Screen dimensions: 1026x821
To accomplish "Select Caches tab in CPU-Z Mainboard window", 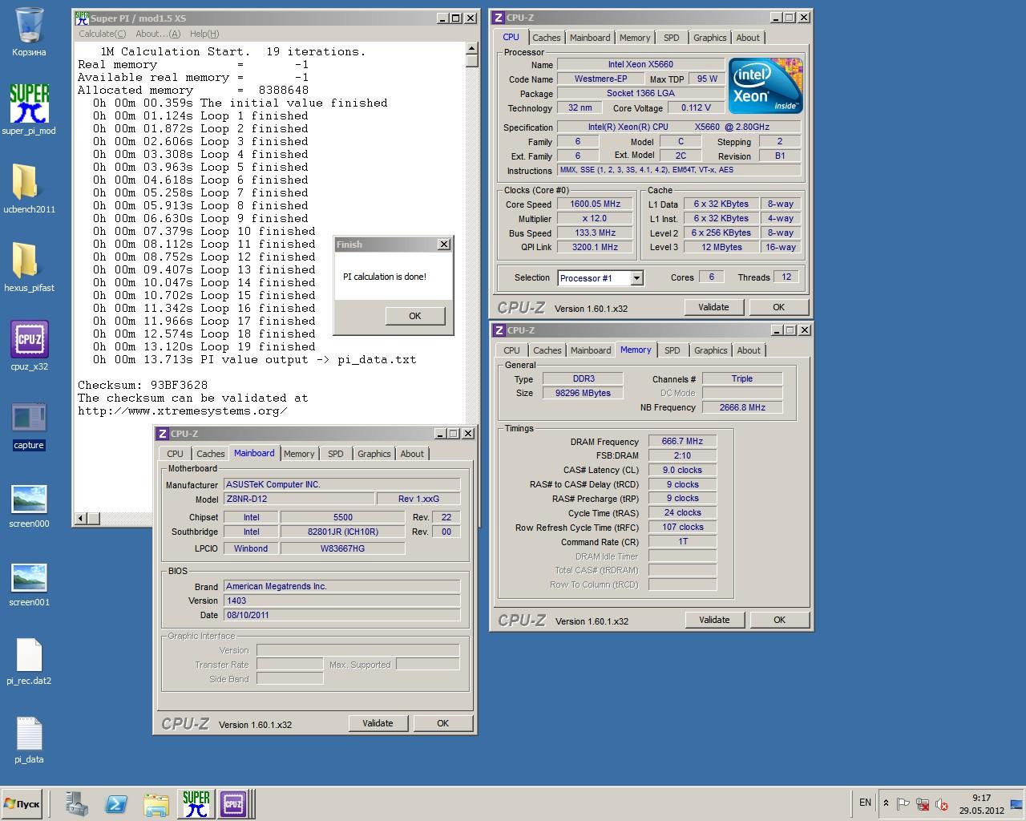I will pyautogui.click(x=210, y=454).
